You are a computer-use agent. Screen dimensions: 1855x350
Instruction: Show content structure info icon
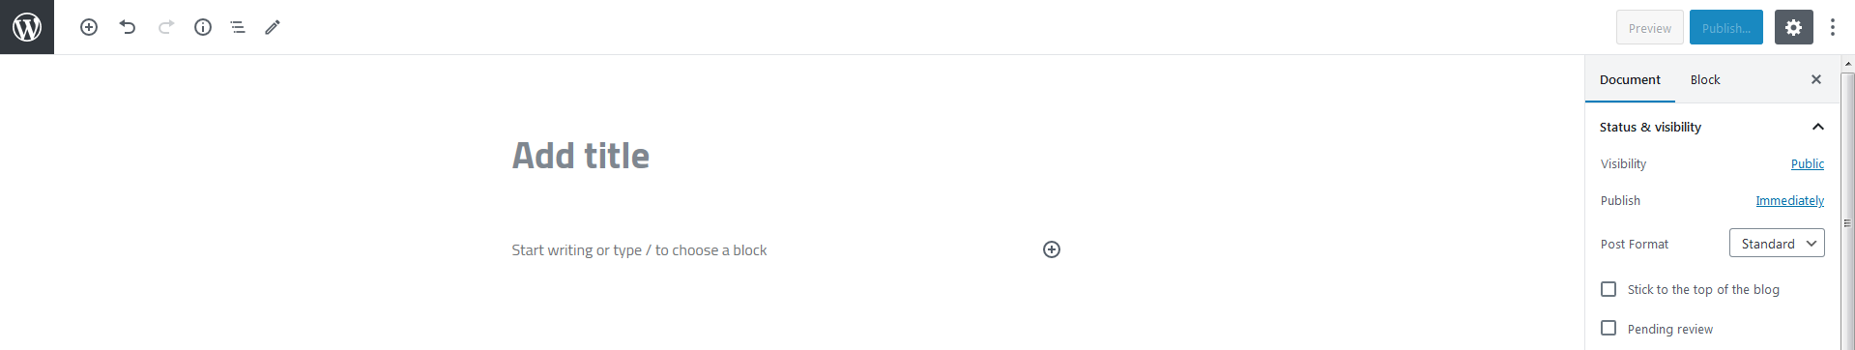203,27
